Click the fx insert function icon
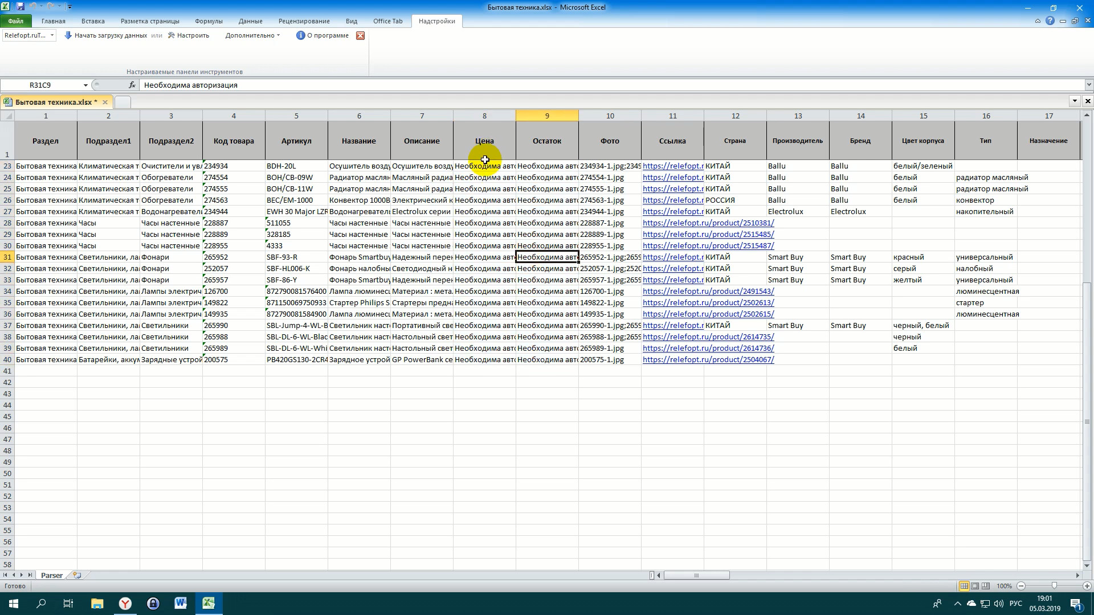Viewport: 1094px width, 615px height. 132,85
